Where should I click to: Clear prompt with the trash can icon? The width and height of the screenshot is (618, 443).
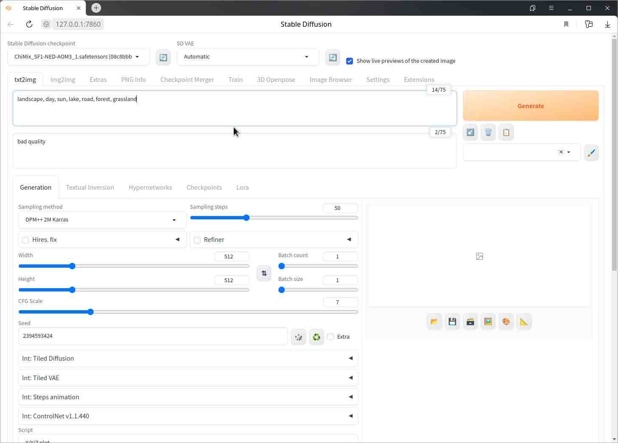(488, 132)
